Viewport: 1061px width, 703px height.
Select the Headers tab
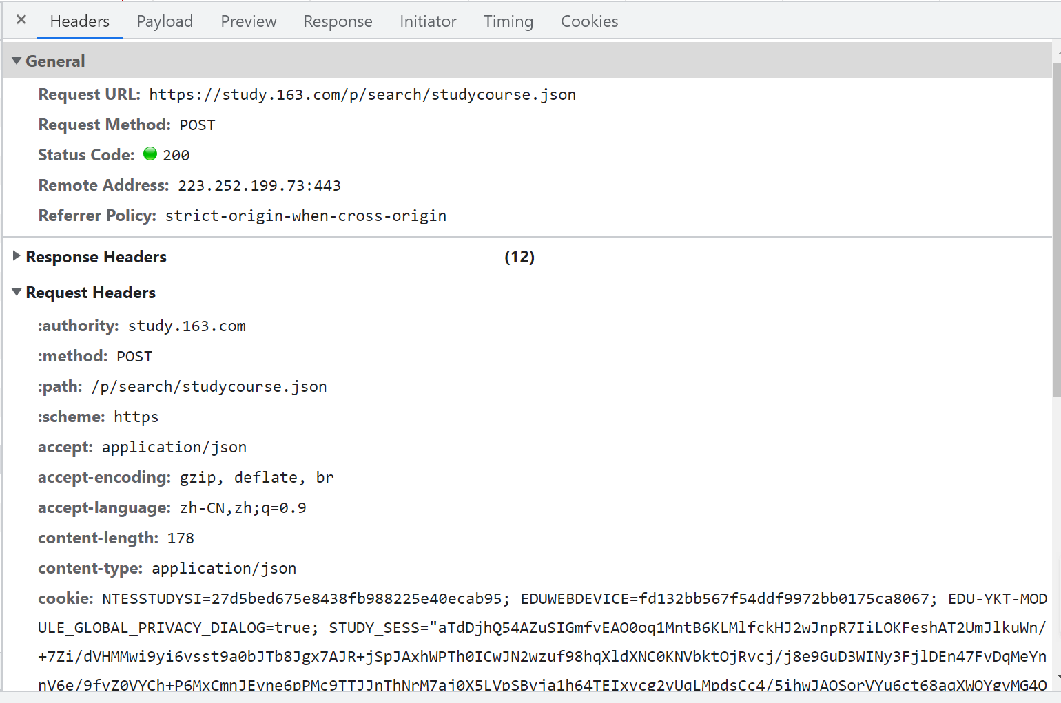[x=79, y=21]
